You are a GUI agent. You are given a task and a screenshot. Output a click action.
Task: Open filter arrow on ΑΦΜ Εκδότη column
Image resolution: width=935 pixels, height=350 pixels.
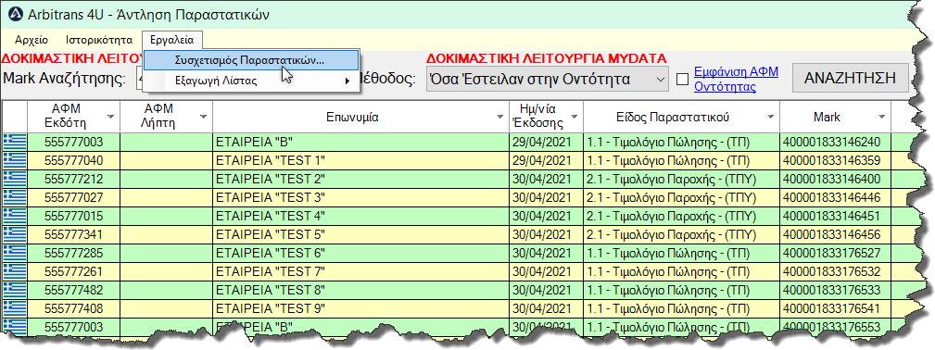click(110, 117)
